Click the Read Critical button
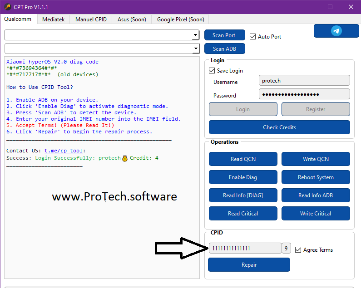The width and height of the screenshot is (361, 288). tap(243, 214)
